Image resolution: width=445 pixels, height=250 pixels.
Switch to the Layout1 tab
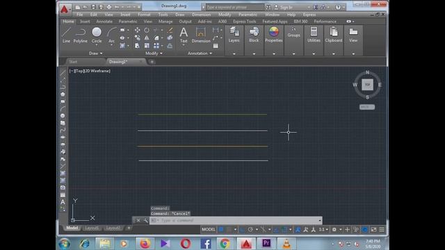(91, 228)
